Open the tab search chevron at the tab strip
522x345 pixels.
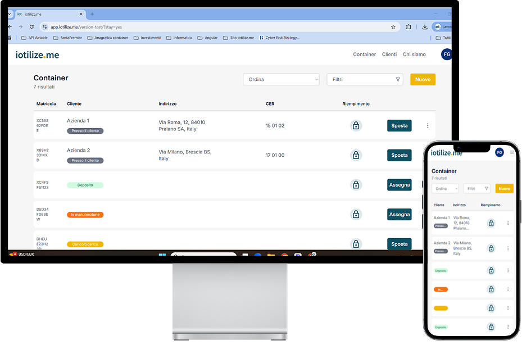pyautogui.click(x=10, y=14)
